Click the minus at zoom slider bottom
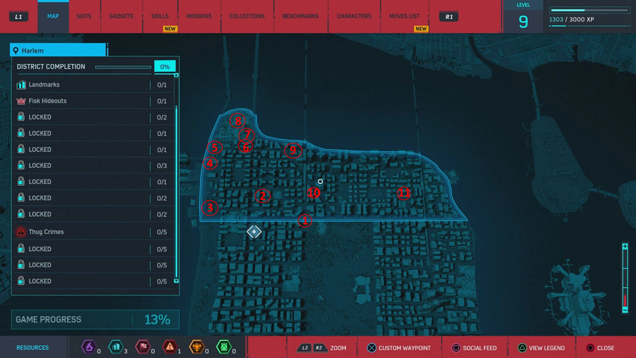The width and height of the screenshot is (636, 358). point(625,310)
